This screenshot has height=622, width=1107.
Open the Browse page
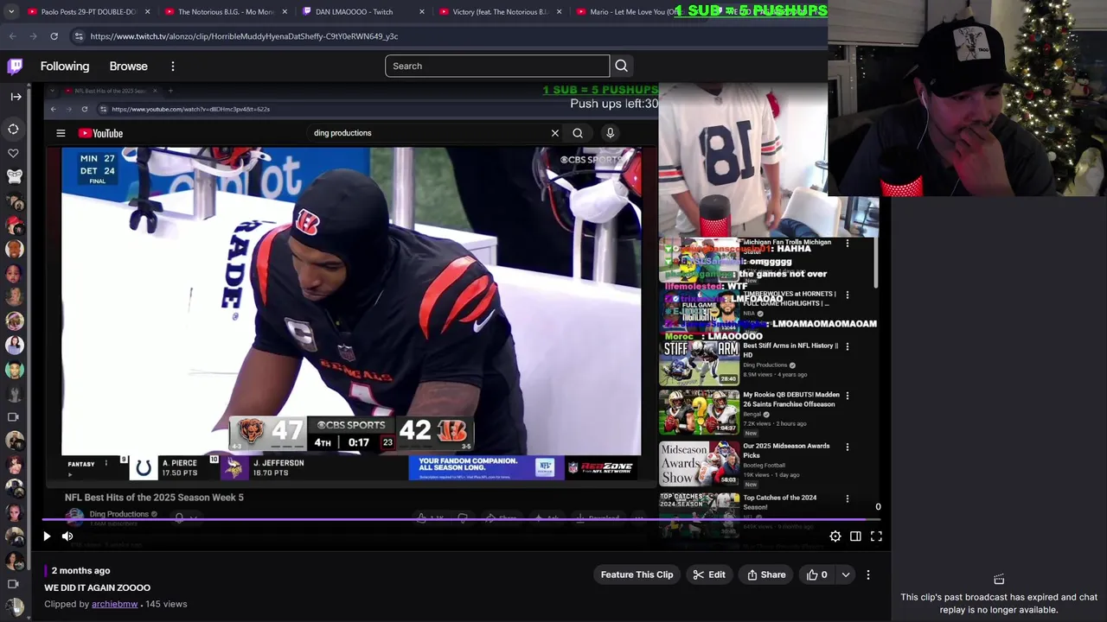pos(129,67)
